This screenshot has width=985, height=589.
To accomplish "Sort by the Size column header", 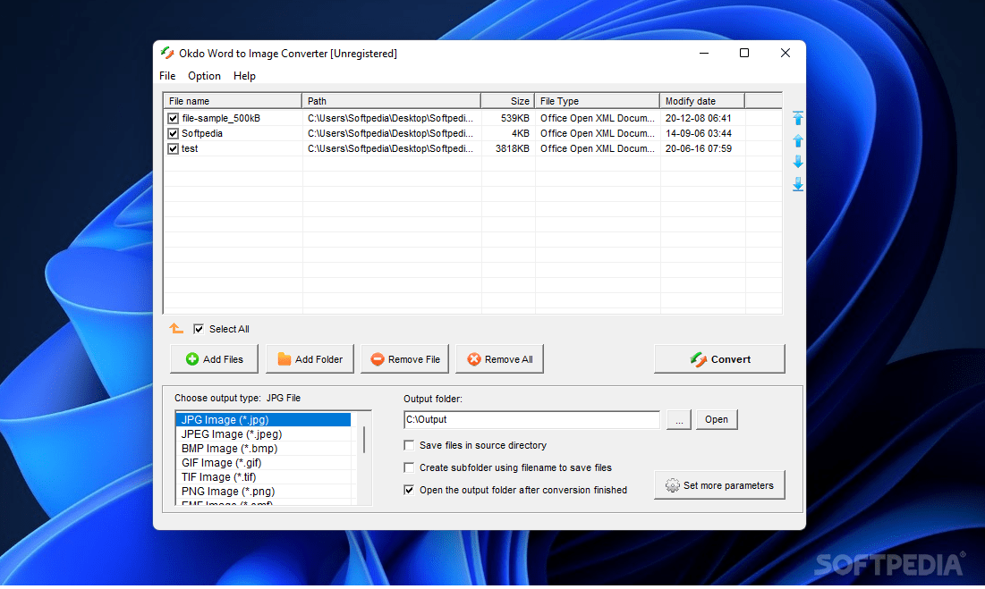I will (507, 101).
